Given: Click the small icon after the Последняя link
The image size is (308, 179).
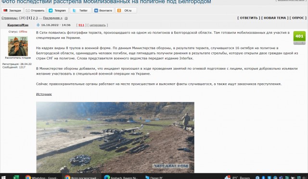Looking at the screenshot, I should tap(66, 18).
